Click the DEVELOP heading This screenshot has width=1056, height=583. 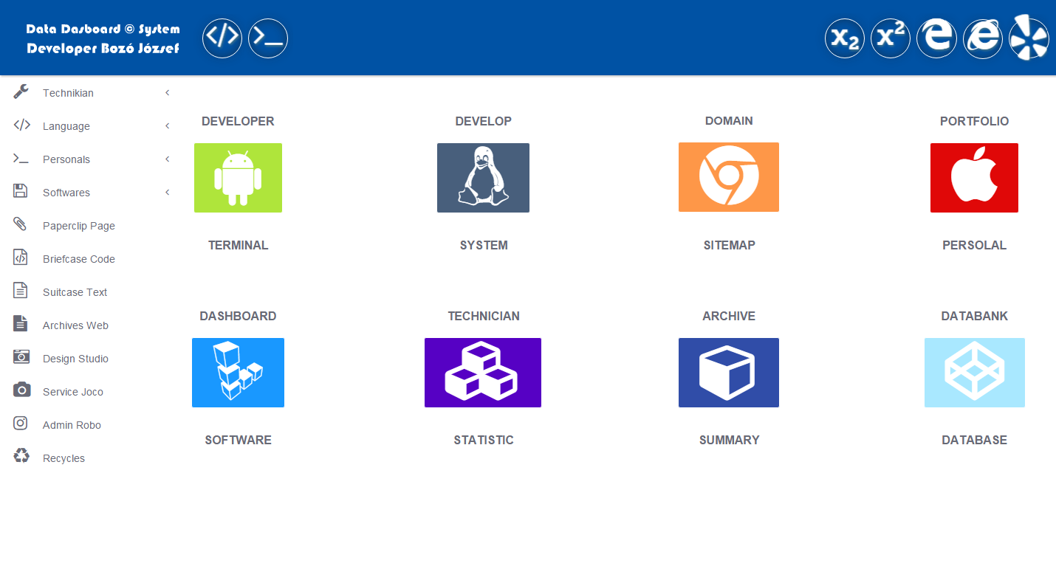pos(483,121)
